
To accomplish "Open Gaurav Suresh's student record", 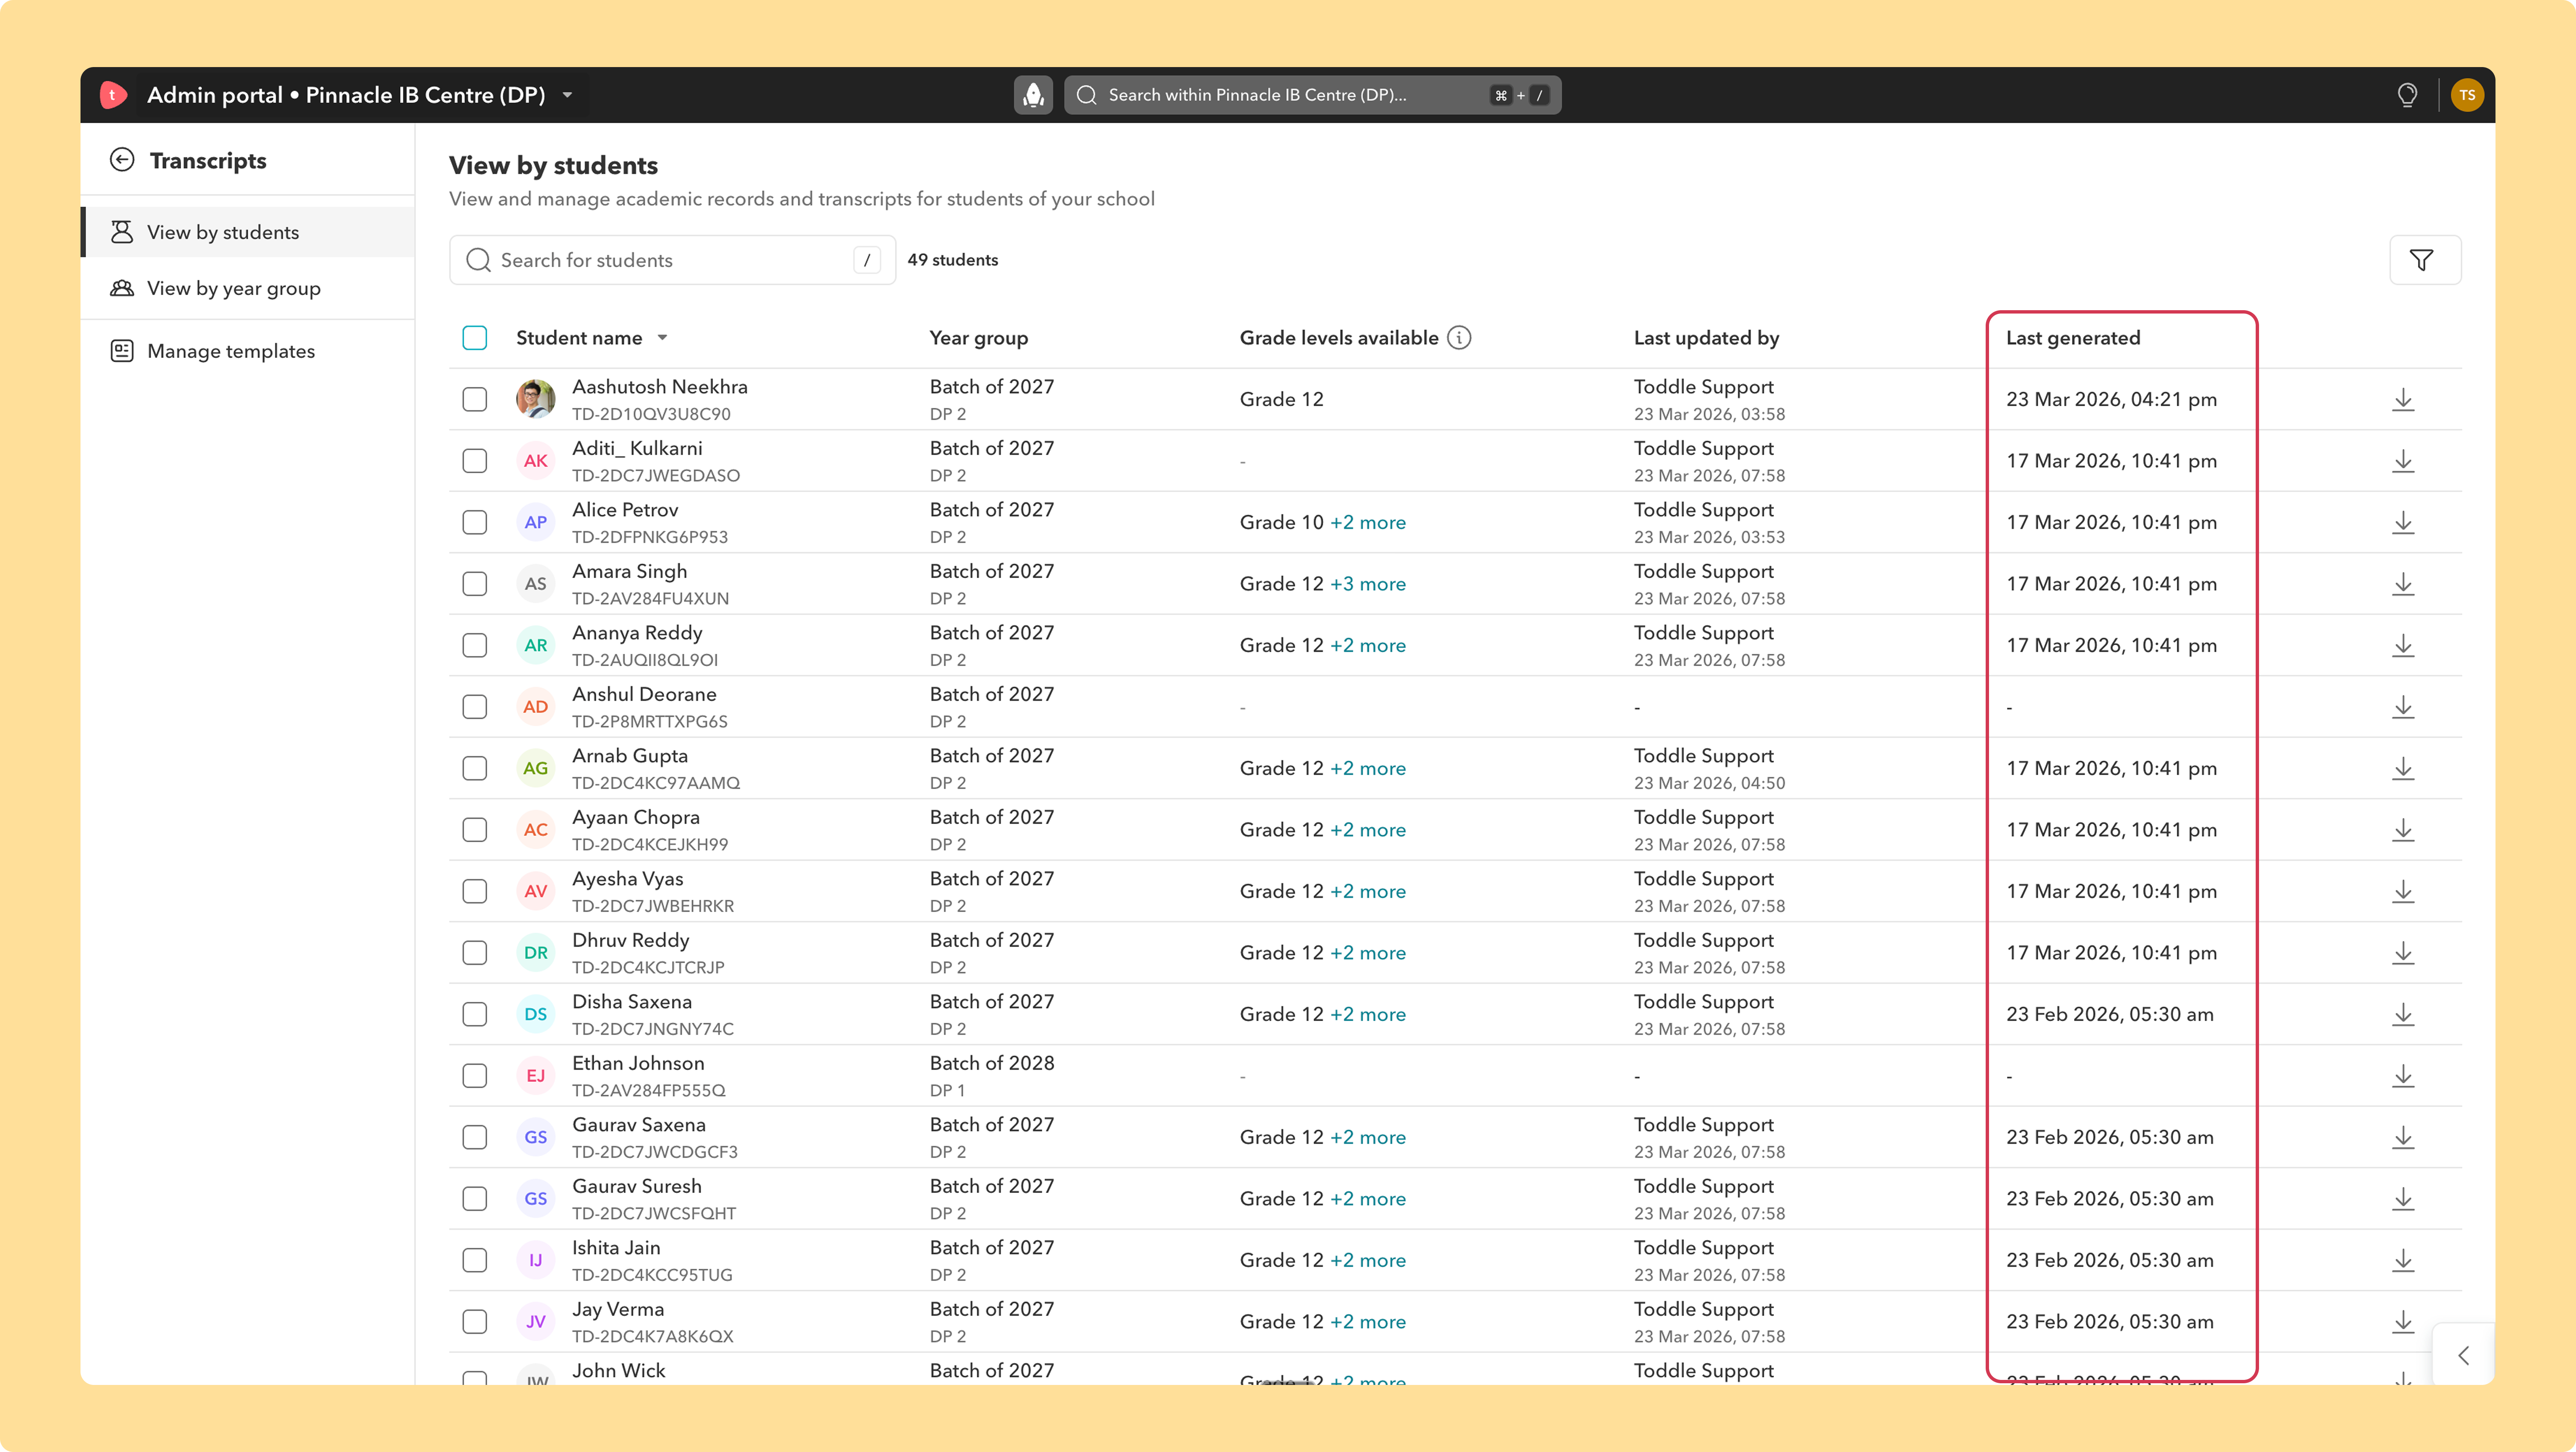I will tap(637, 1186).
